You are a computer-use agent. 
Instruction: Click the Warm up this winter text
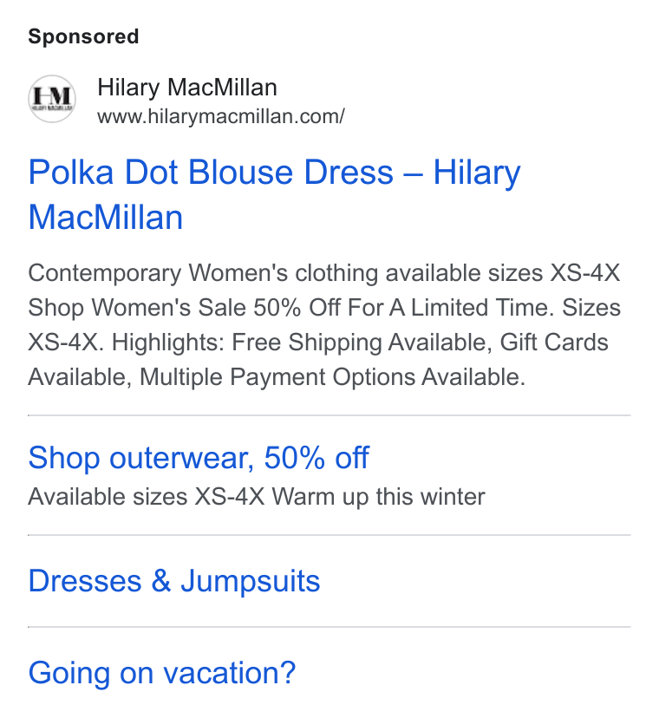(378, 496)
